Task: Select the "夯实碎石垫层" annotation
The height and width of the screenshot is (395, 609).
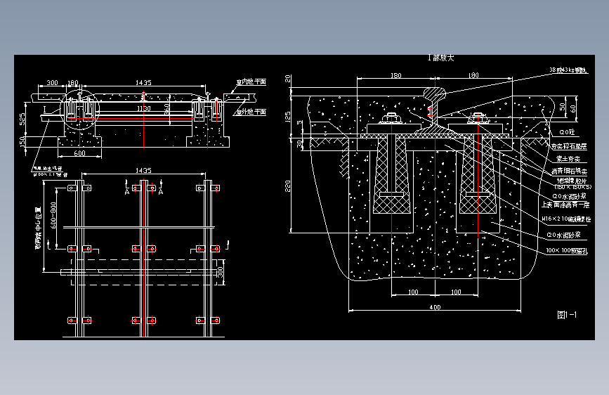Action: point(569,146)
